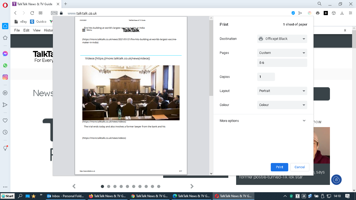This screenshot has height=200, width=356.
Task: Click the Opera toolbar printer icon
Action: click(x=318, y=13)
